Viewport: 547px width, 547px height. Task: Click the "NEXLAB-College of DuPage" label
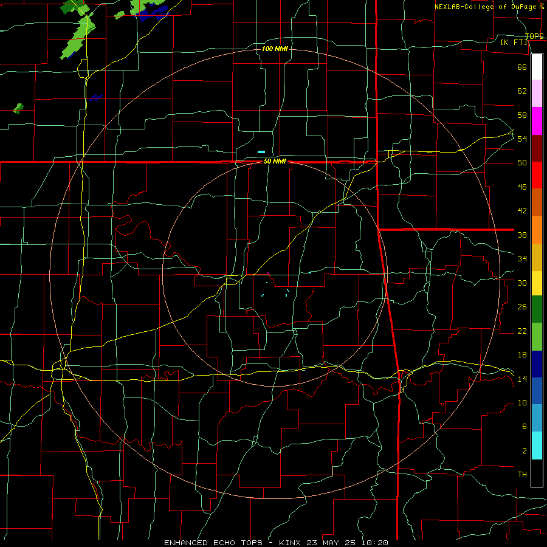click(x=485, y=7)
